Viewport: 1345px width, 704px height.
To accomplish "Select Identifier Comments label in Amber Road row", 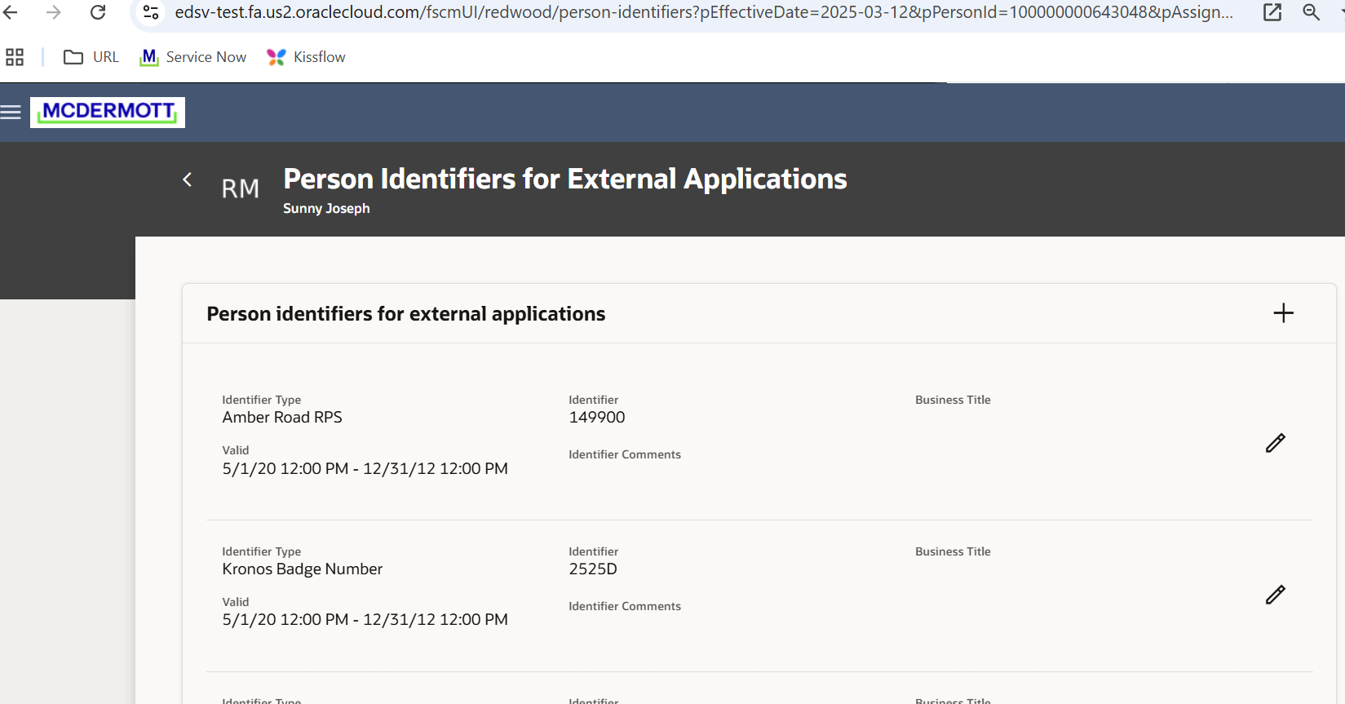I will coord(625,454).
